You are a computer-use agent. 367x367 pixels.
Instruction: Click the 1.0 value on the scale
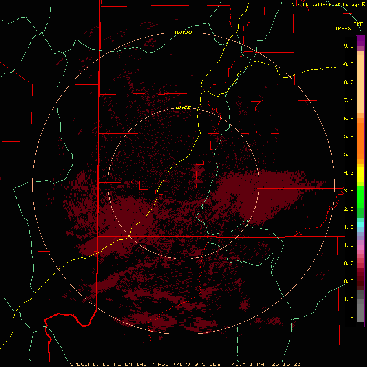point(349,245)
